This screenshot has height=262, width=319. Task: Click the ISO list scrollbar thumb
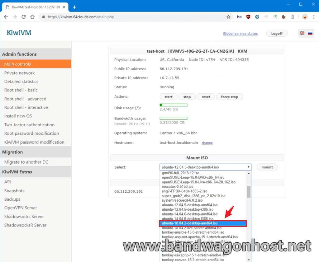(x=249, y=192)
